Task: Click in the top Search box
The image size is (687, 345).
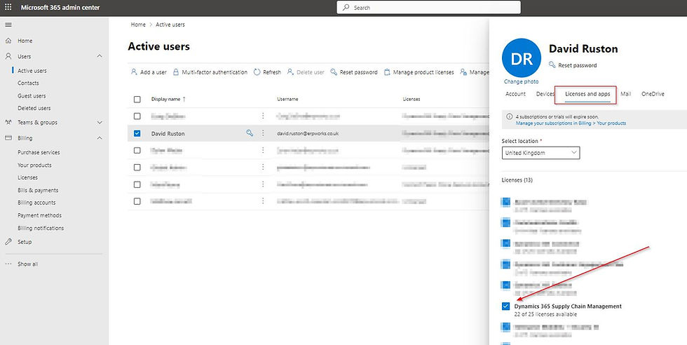Action: pos(428,8)
